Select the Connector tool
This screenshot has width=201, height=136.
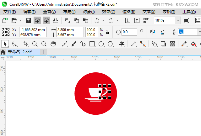(x=143, y=44)
